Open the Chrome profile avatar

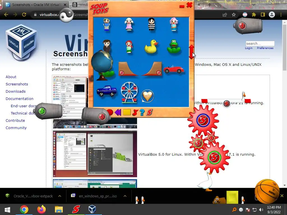click(272, 15)
